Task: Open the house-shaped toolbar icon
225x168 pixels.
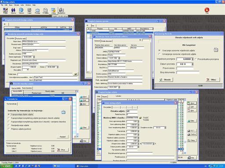Action: pos(45,11)
